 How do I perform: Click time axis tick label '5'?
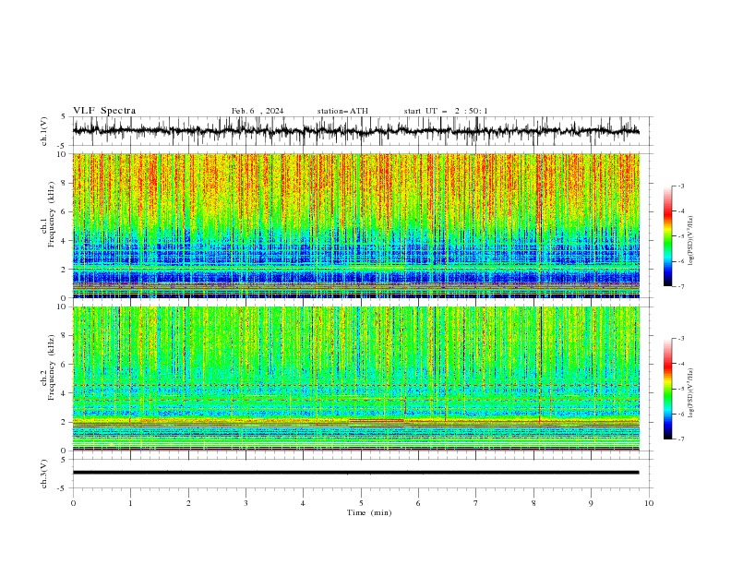(361, 503)
